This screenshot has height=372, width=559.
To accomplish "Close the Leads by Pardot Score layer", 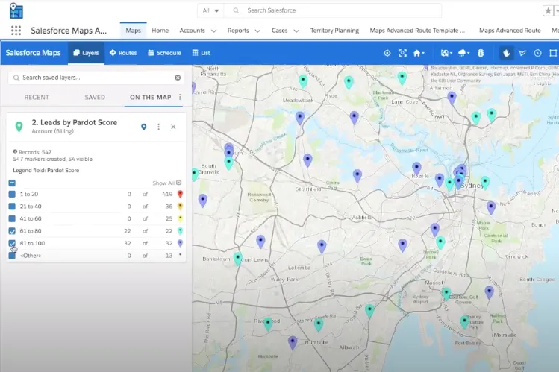I will pyautogui.click(x=173, y=127).
